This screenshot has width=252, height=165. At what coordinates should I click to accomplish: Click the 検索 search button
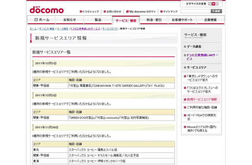pyautogui.click(x=216, y=11)
